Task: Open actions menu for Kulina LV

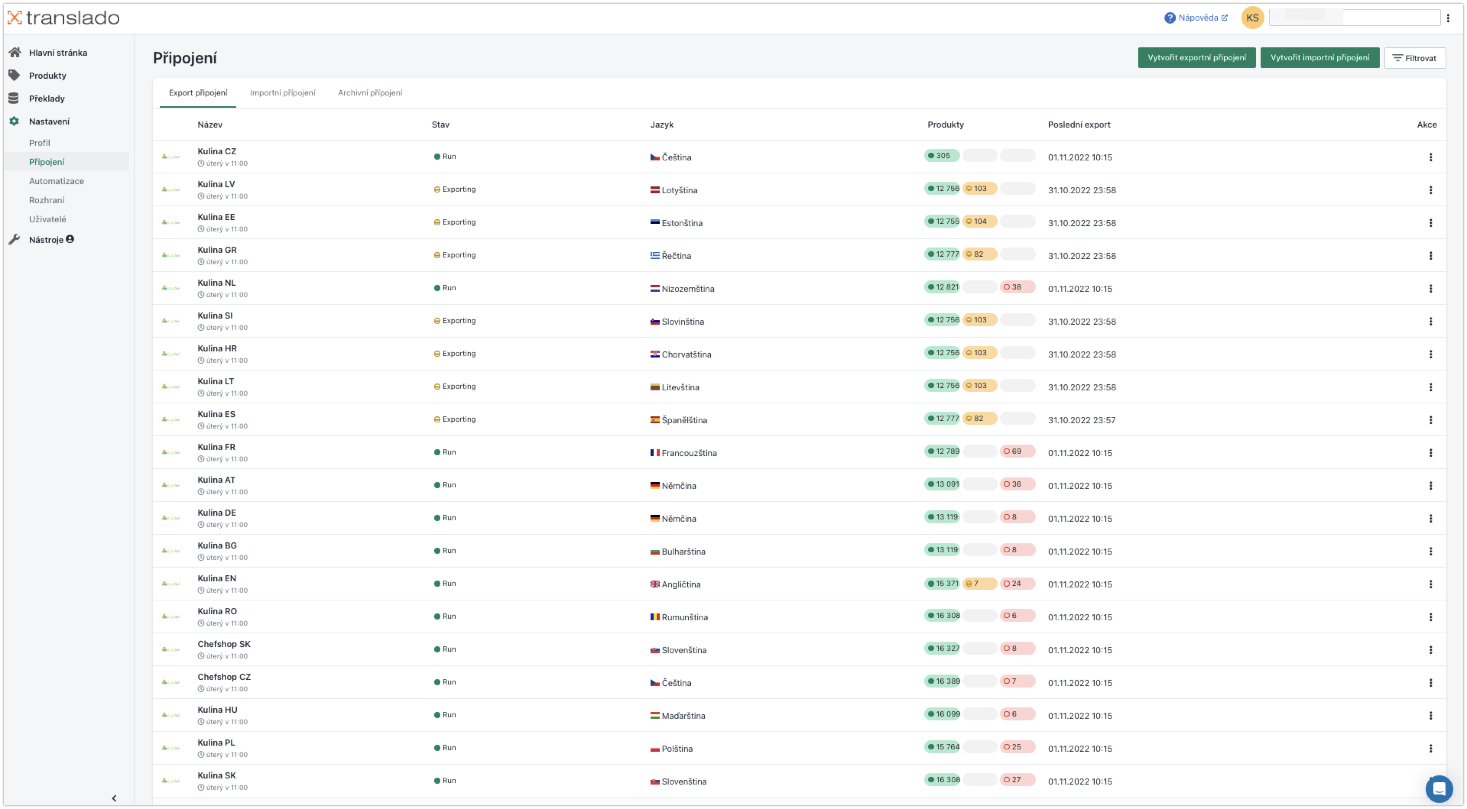Action: [1430, 190]
